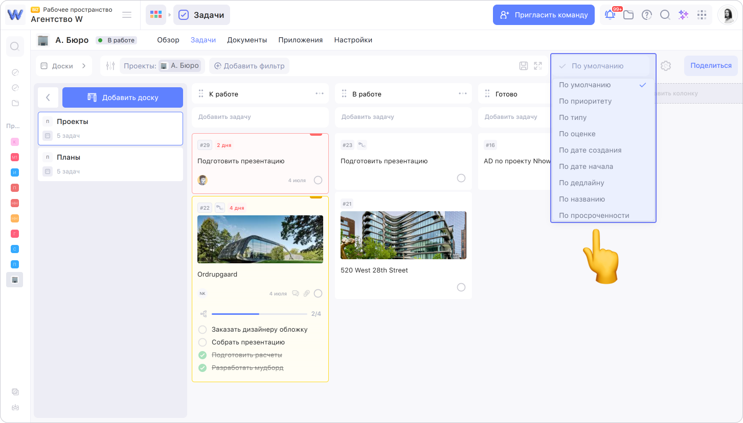Expand the Доски panel selector

(x=64, y=66)
